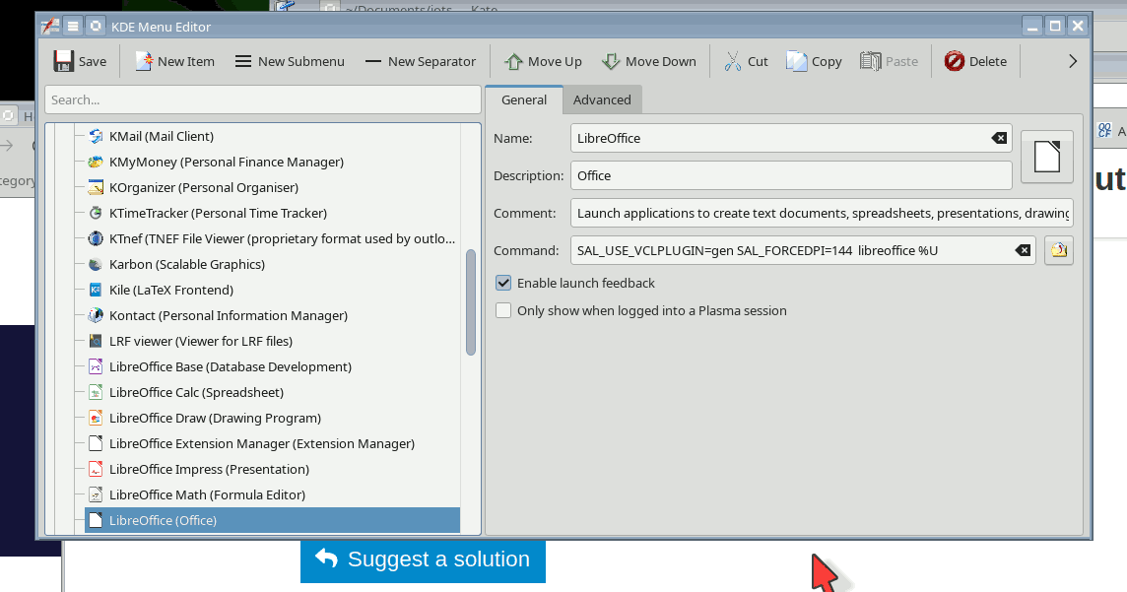
Task: Click the Save toolbar button
Action: 80,61
